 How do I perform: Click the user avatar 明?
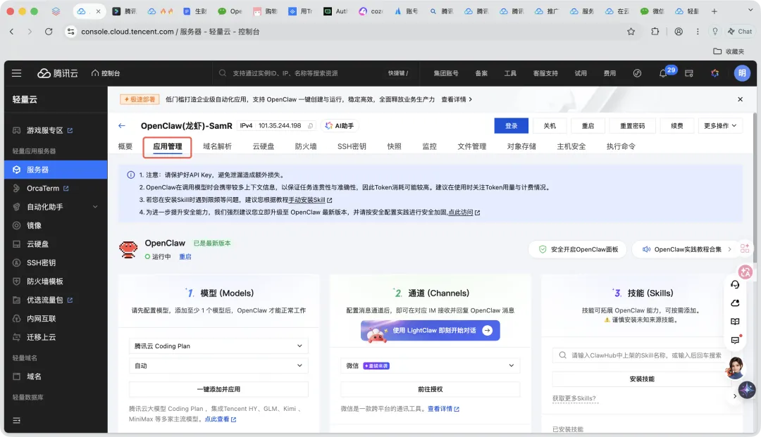tap(741, 73)
